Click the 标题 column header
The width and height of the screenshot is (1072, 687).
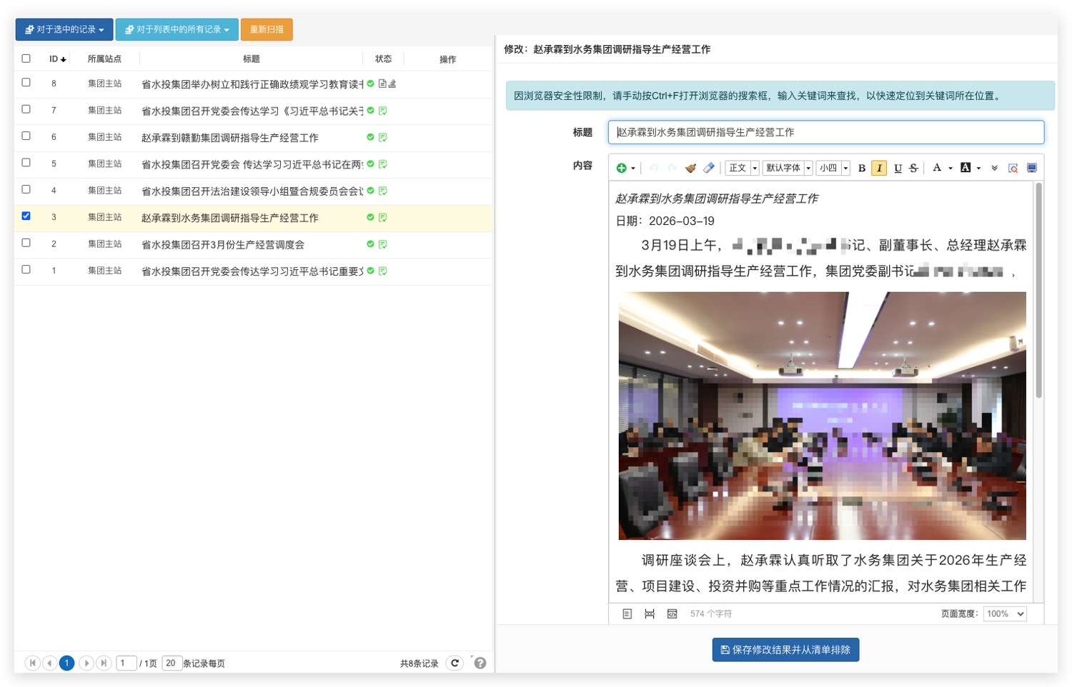click(251, 59)
